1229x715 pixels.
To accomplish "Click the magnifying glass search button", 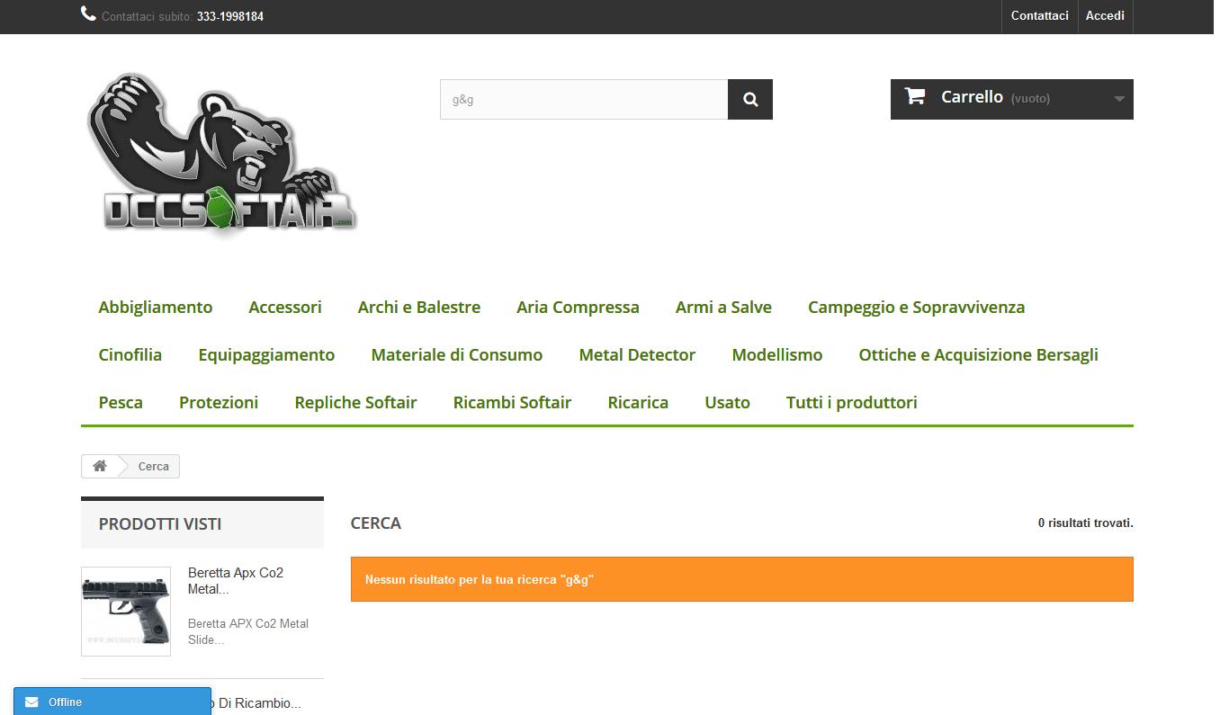I will [x=750, y=99].
